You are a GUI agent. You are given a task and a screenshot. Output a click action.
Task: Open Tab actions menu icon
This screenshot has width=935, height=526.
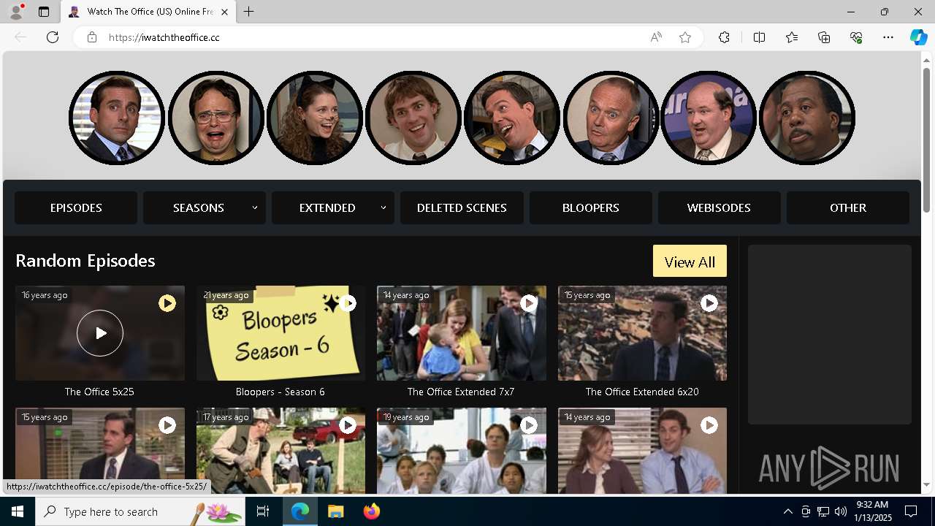point(44,12)
